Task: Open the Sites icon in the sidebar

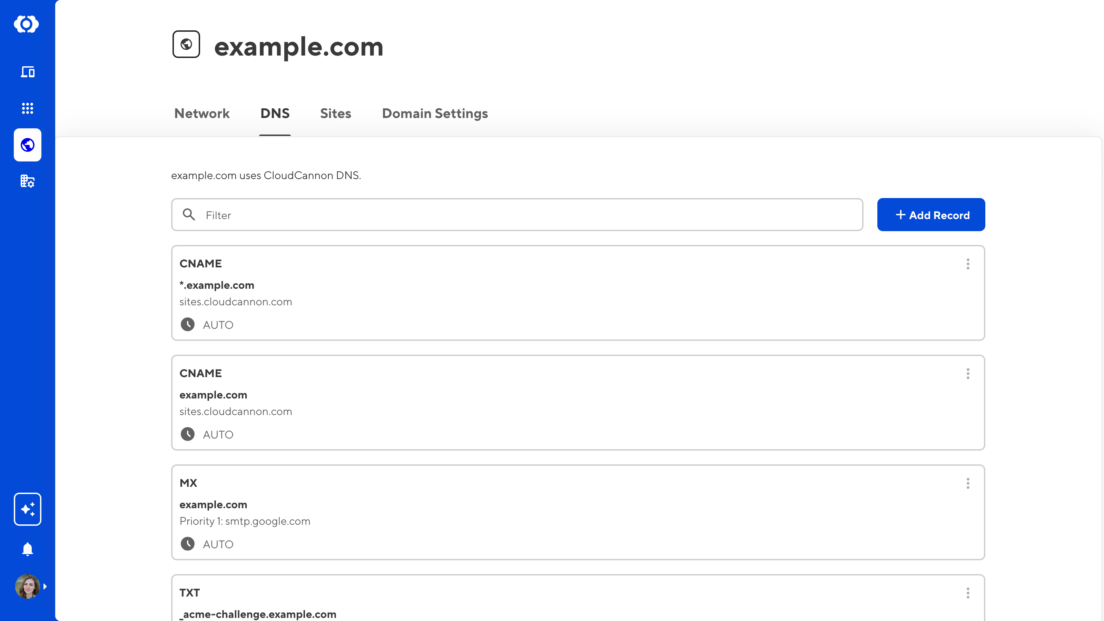Action: coord(28,71)
